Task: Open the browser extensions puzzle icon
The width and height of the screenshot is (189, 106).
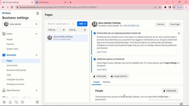Action: coord(165,7)
